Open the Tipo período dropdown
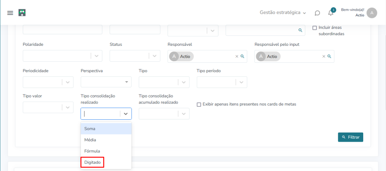386x171 pixels. (x=241, y=82)
